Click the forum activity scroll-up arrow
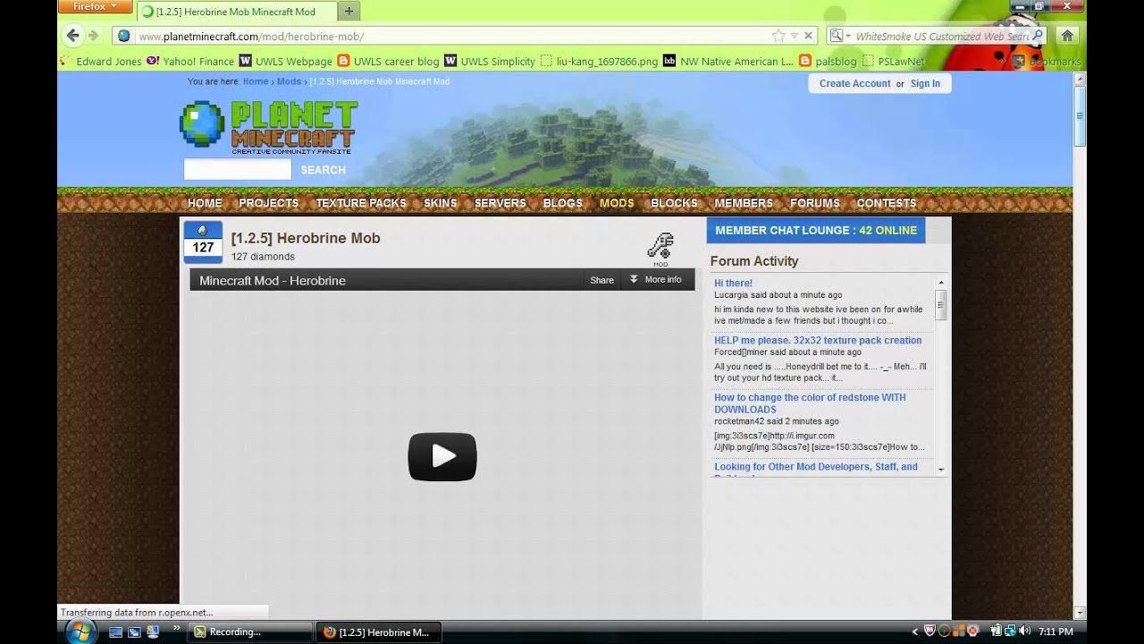The image size is (1144, 644). tap(941, 282)
